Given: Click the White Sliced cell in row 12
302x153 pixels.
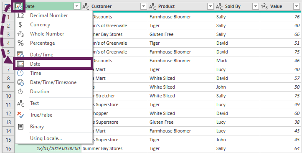Looking at the screenshot, I should (x=181, y=113).
